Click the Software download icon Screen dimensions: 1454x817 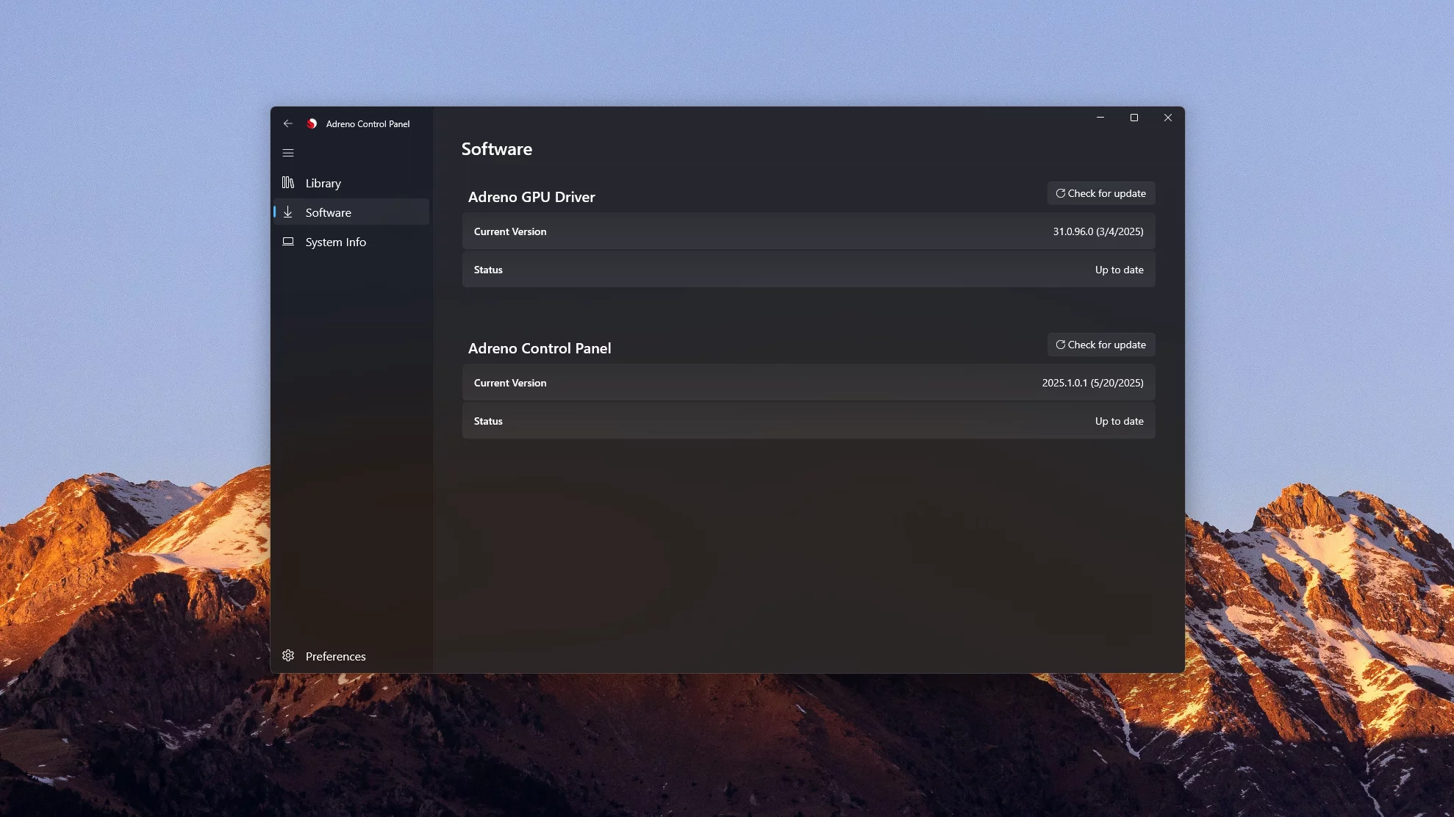288,212
